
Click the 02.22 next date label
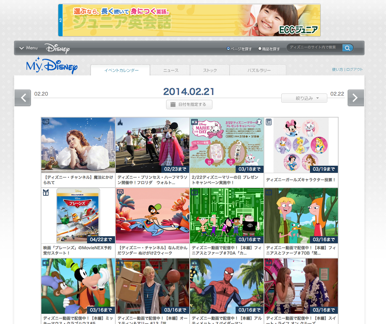pyautogui.click(x=337, y=94)
